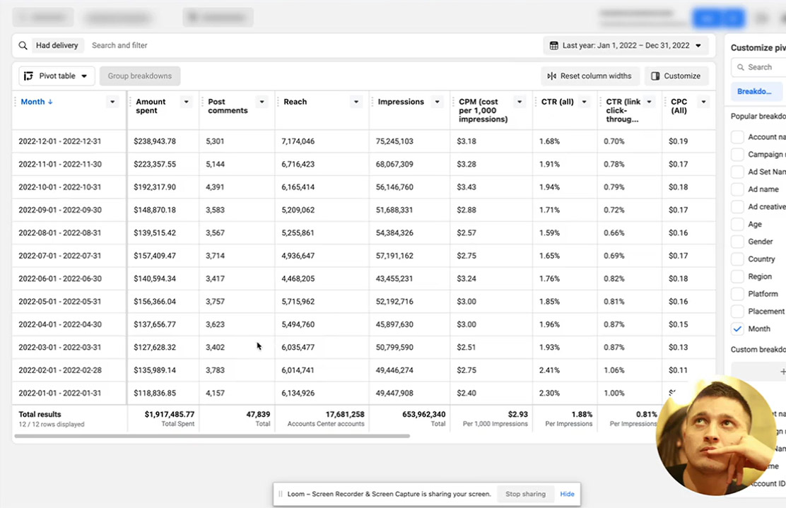Enable the Age breakdown checkbox

(x=738, y=224)
